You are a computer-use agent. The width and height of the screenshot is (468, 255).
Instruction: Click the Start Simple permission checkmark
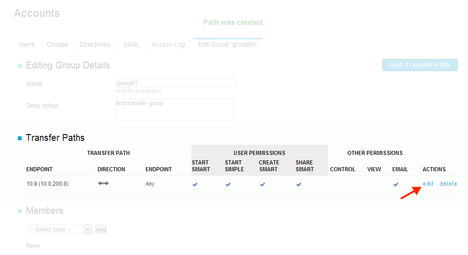[x=228, y=184]
